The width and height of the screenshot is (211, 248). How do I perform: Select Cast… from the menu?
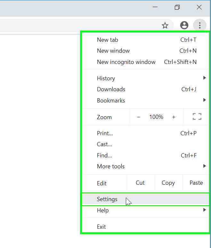145,144
